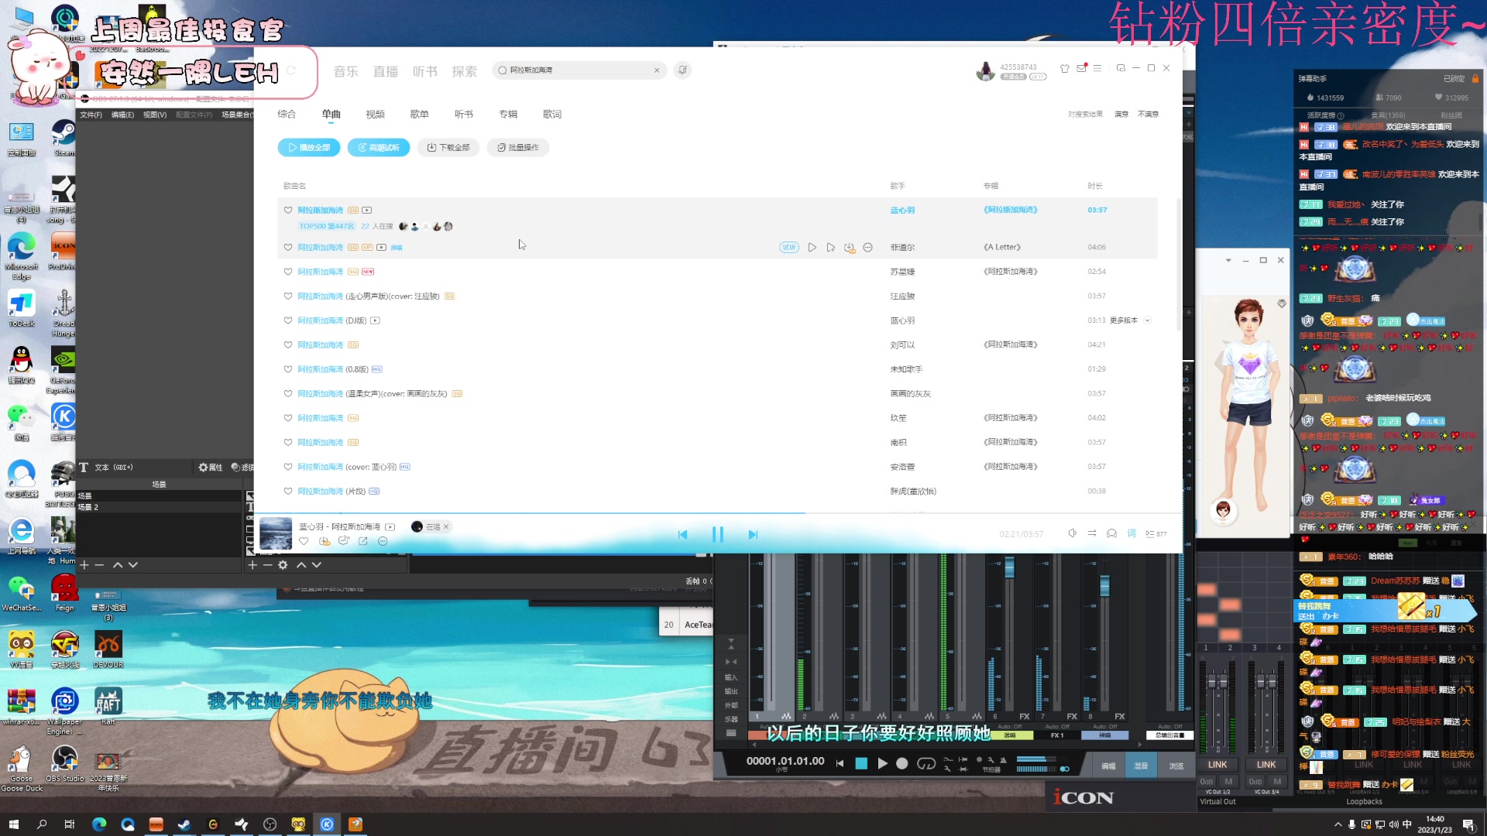Expand the 更多版本 versions dropdown

[1148, 320]
